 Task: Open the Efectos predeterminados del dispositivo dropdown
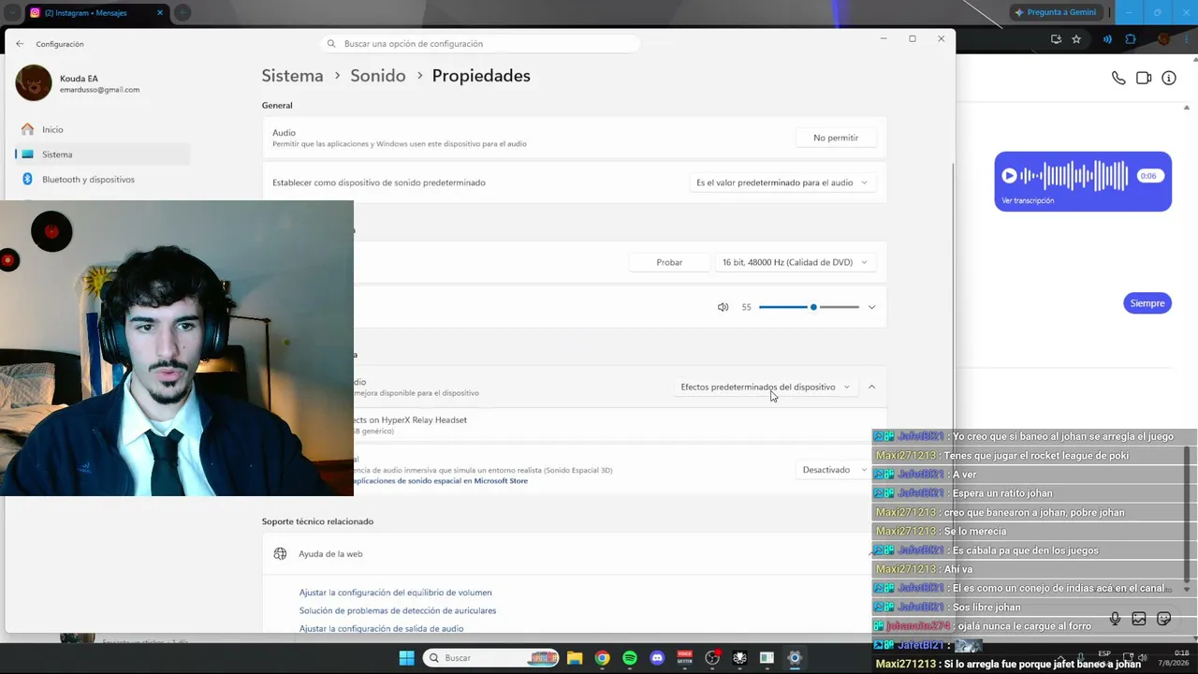[x=765, y=387]
